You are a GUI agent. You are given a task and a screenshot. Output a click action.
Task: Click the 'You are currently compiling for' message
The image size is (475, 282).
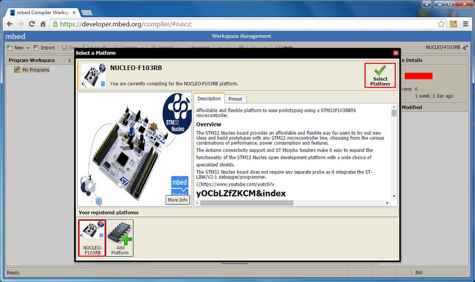[x=174, y=84]
